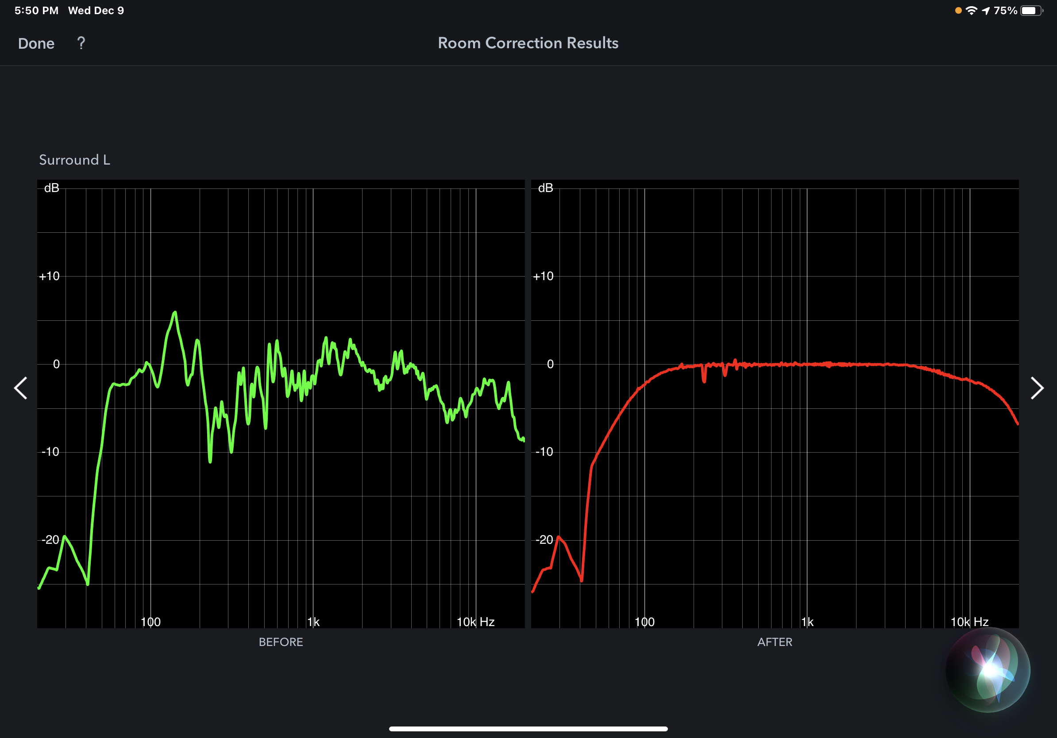Tap the 5:50 PM clock

click(36, 11)
